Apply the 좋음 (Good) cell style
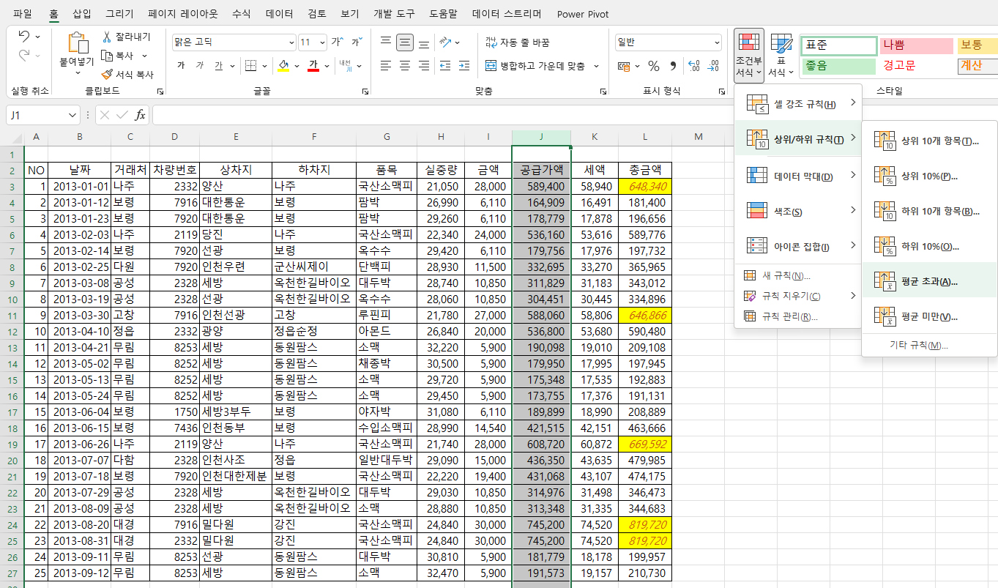998x588 pixels. [x=838, y=66]
